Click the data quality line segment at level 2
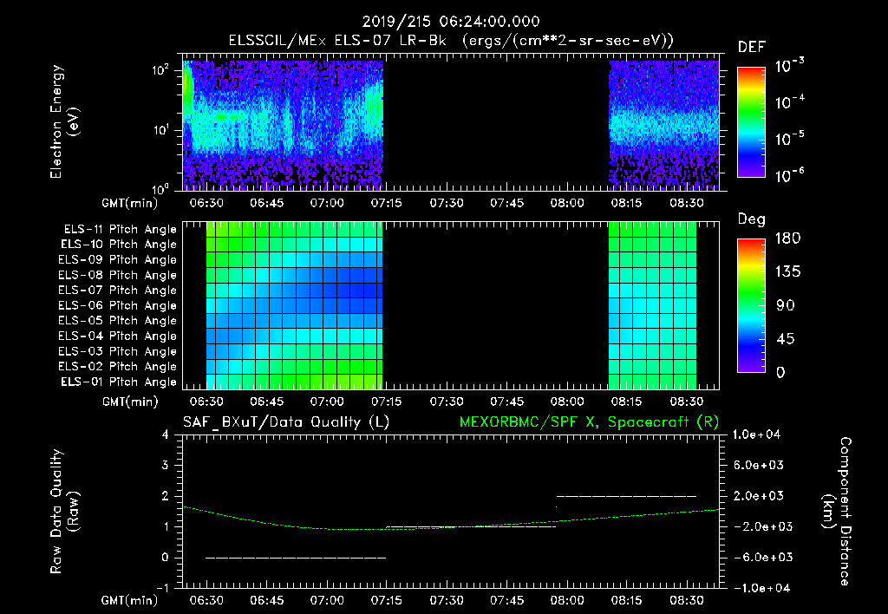Screen dimensions: 888x614 click(x=627, y=496)
